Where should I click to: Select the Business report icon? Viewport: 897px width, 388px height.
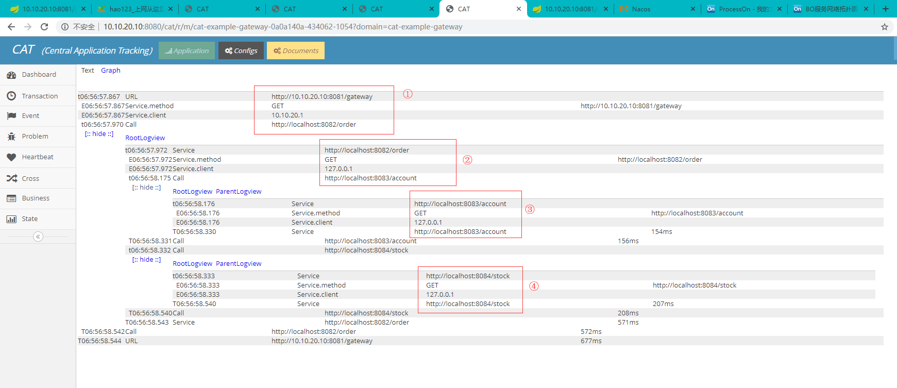pos(11,198)
